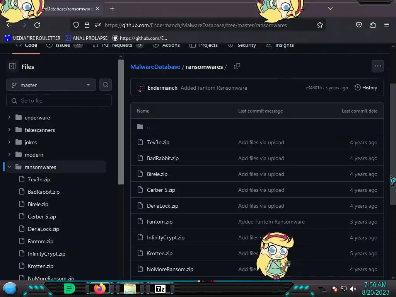
Task: Close the MalwareDatabase browser tab
Action: [x=97, y=9]
